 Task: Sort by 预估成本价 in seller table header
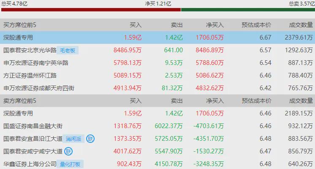(x=257, y=101)
